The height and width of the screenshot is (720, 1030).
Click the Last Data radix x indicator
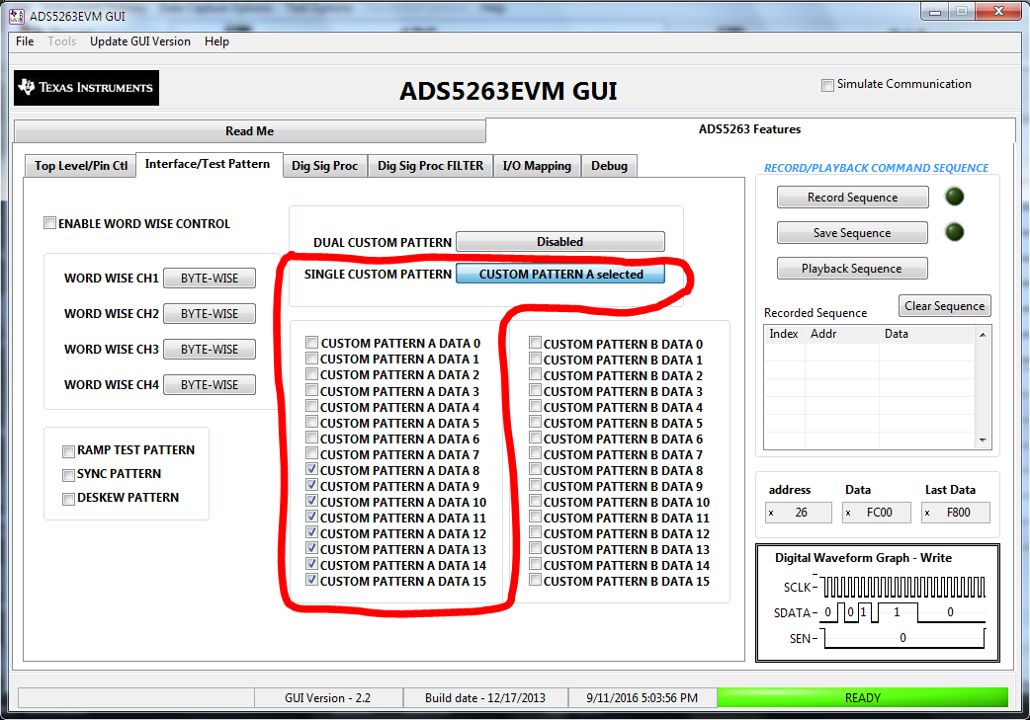tap(927, 513)
